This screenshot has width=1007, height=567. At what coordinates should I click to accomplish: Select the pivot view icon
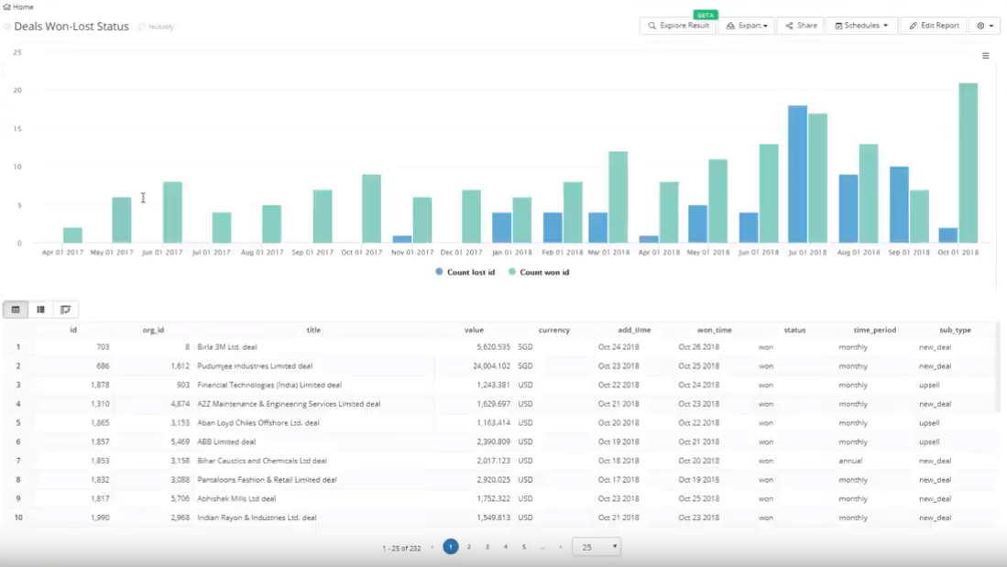(65, 310)
